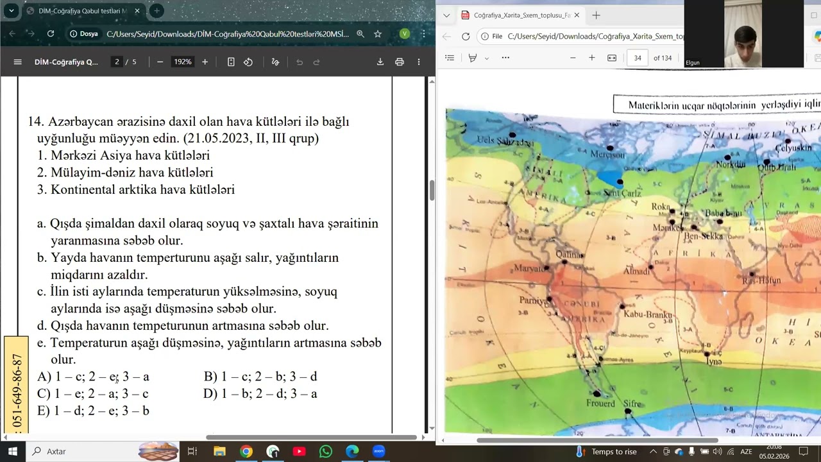Screen dimensions: 821x462
Task: Click Edge PDF horizontal scrollbar
Action: (597, 440)
